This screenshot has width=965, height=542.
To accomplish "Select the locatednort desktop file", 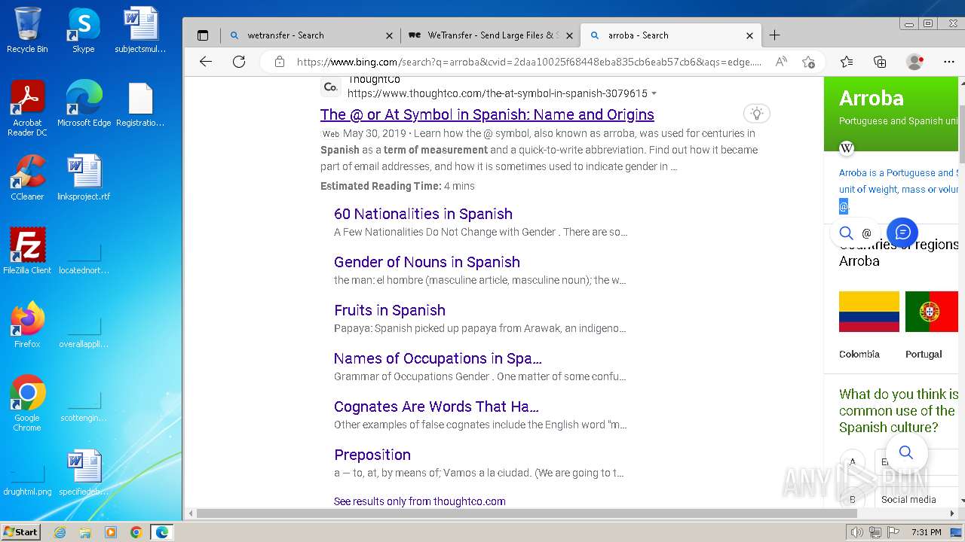I will pyautogui.click(x=84, y=259).
